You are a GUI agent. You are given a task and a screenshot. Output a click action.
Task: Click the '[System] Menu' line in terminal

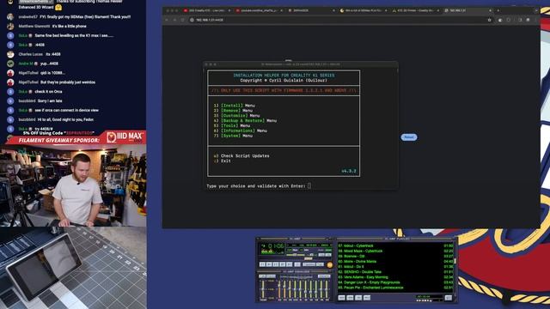coord(233,136)
